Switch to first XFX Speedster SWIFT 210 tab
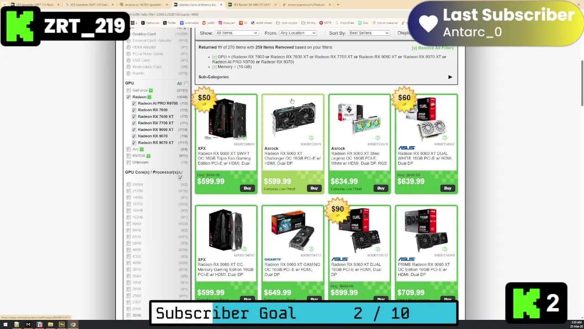This screenshot has width=584, height=329. tap(35, 5)
